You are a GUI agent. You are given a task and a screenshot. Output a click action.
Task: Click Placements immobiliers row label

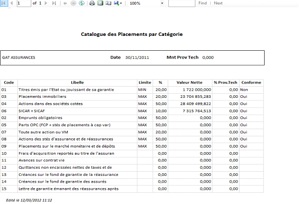[43, 97]
